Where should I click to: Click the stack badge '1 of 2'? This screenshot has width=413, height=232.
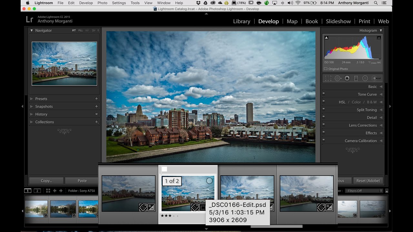[172, 181]
